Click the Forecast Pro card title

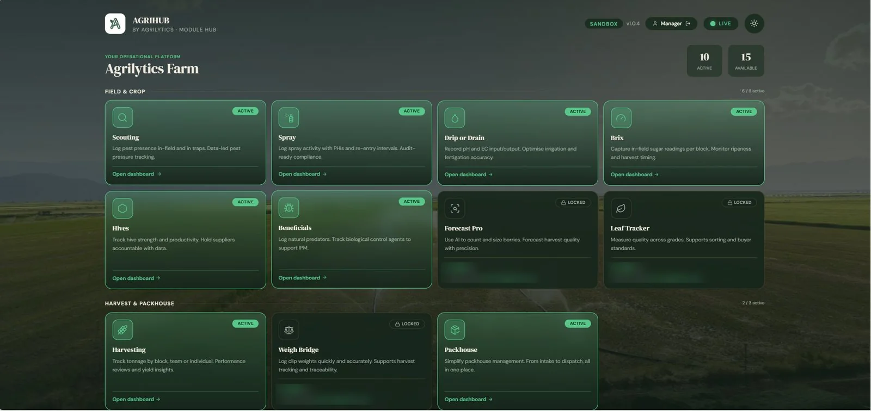point(463,228)
